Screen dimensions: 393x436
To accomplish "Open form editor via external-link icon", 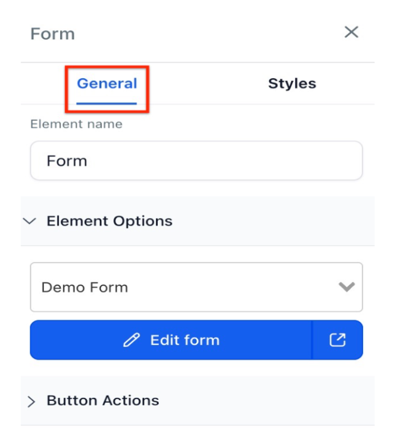I will click(337, 340).
